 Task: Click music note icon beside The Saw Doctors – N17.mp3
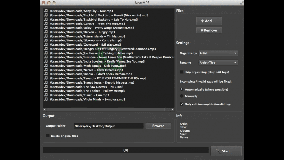pyautogui.click(x=46, y=87)
